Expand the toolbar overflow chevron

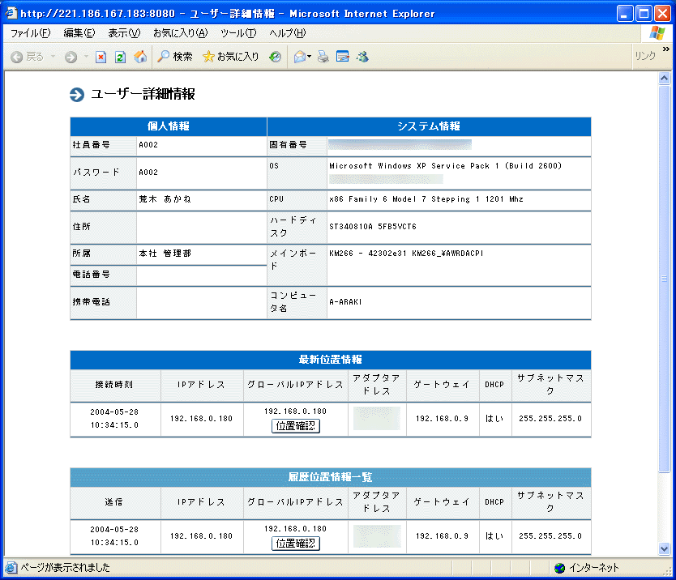(666, 49)
